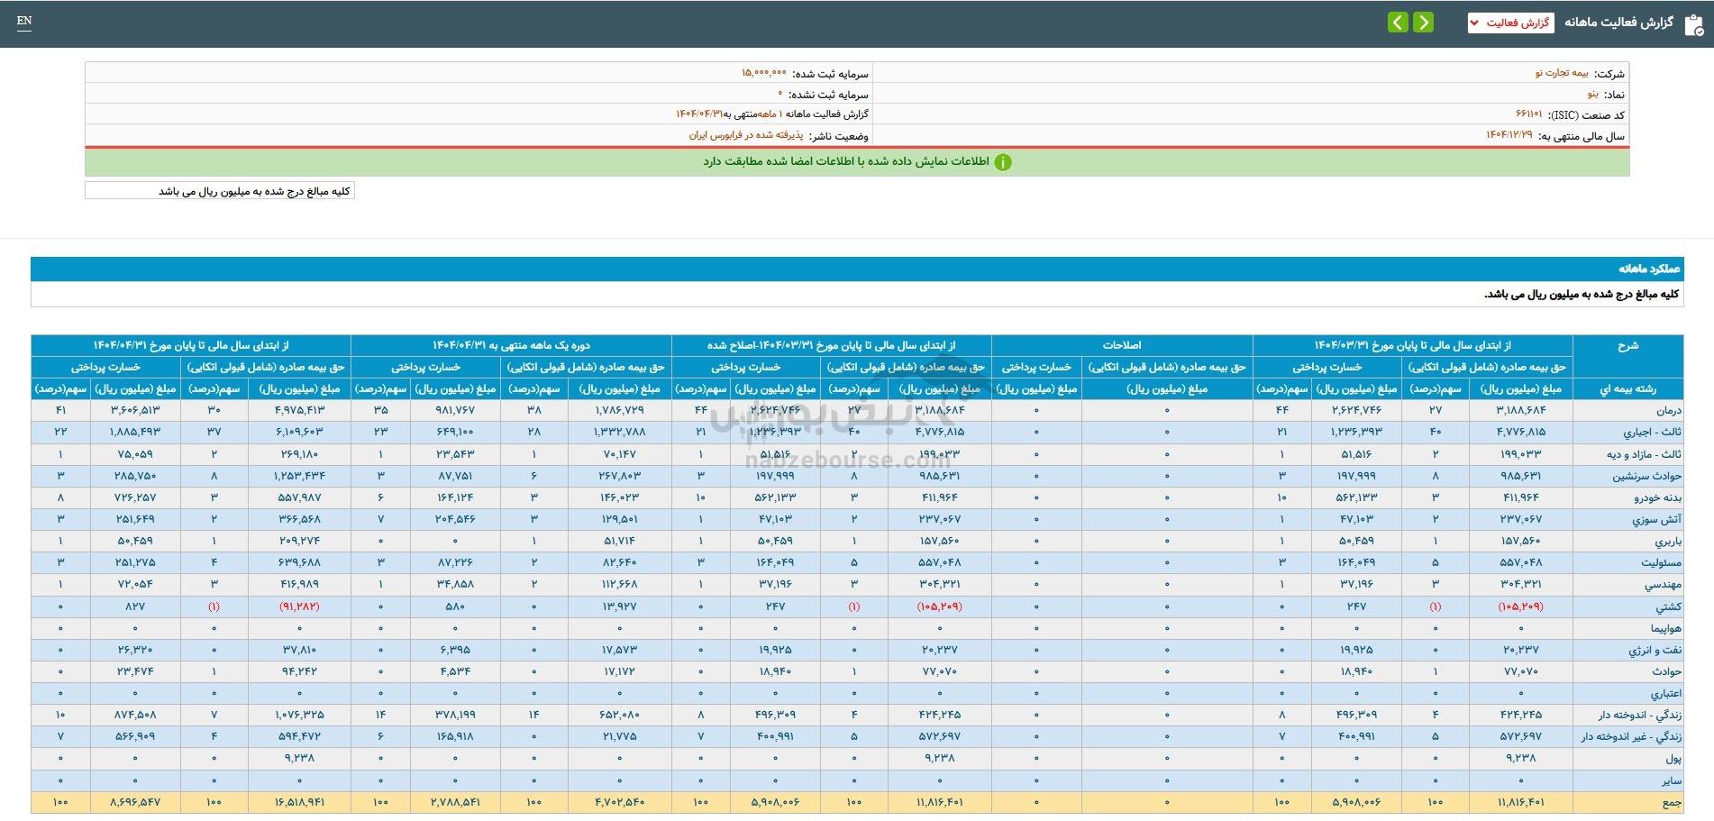Click the total cumulative claims ۸,۶۹۶,۵۴۷
The width and height of the screenshot is (1714, 821).
135,802
